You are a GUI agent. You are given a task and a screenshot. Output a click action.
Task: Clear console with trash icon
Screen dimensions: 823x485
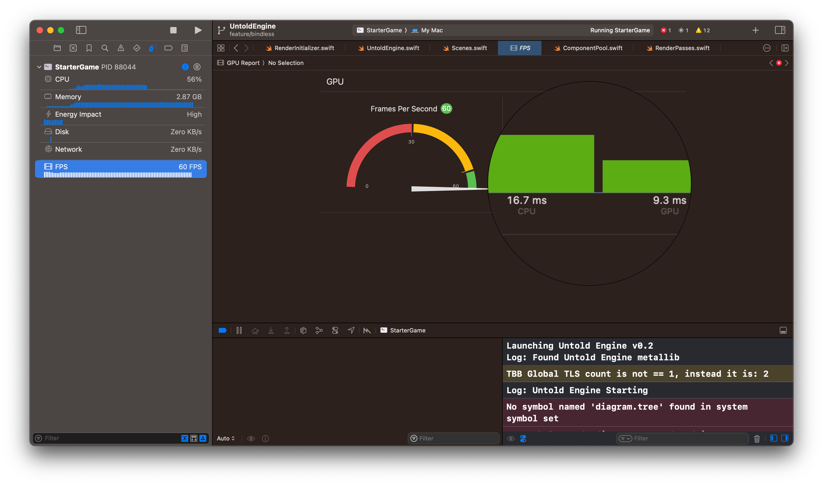click(757, 439)
